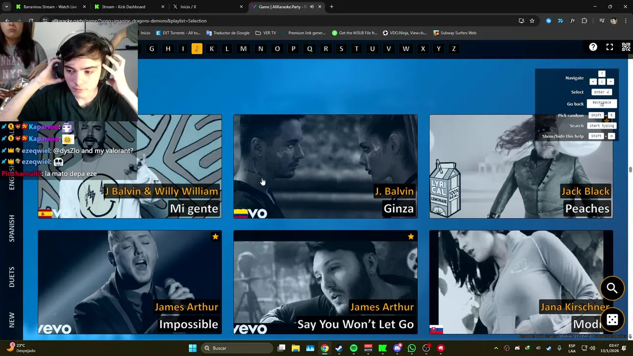633x356 pixels.
Task: Select Jack Black Peaches song card
Action: pos(521,166)
